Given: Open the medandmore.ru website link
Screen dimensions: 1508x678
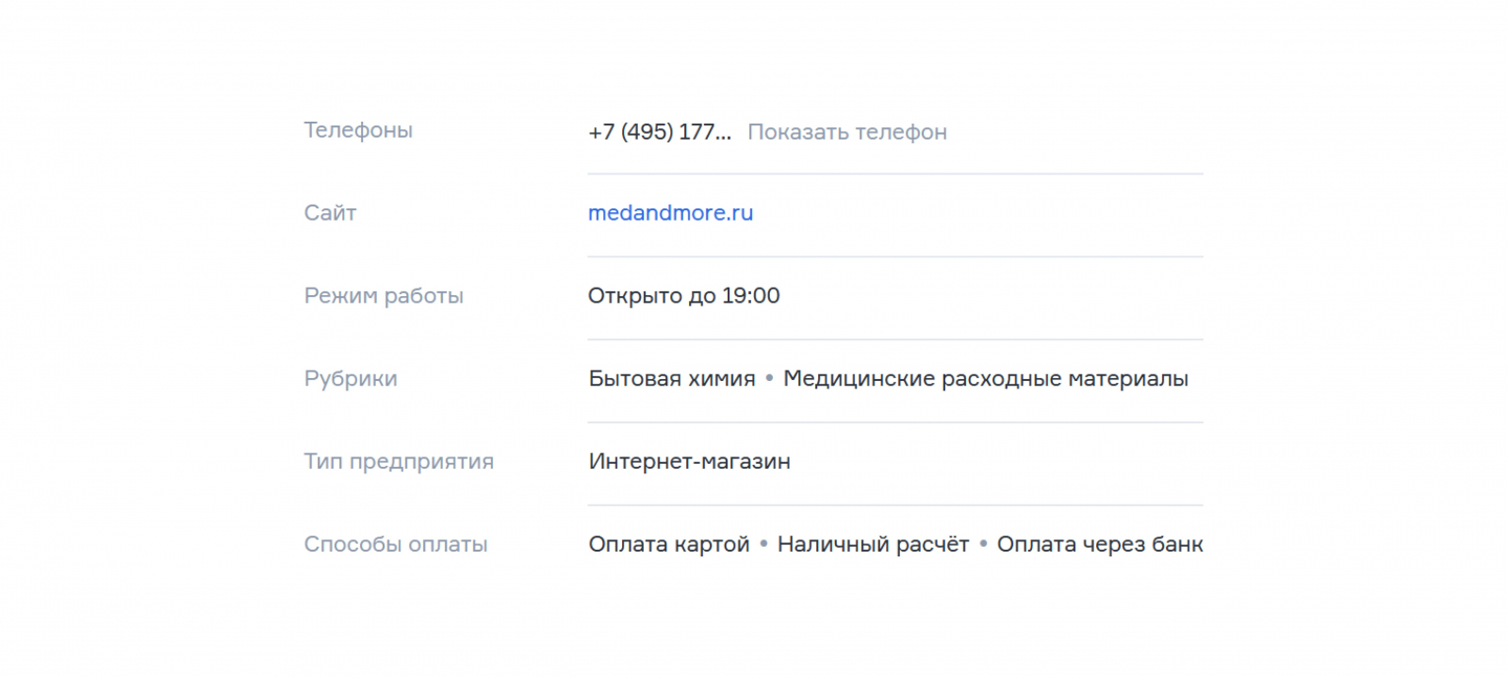Looking at the screenshot, I should pos(670,213).
